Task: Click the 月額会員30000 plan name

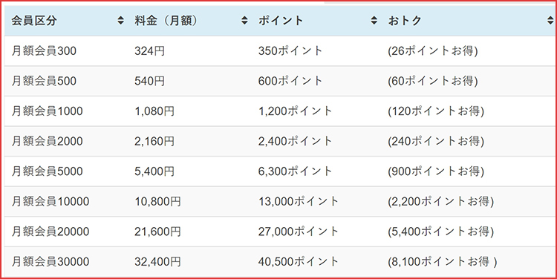Action: tap(50, 262)
